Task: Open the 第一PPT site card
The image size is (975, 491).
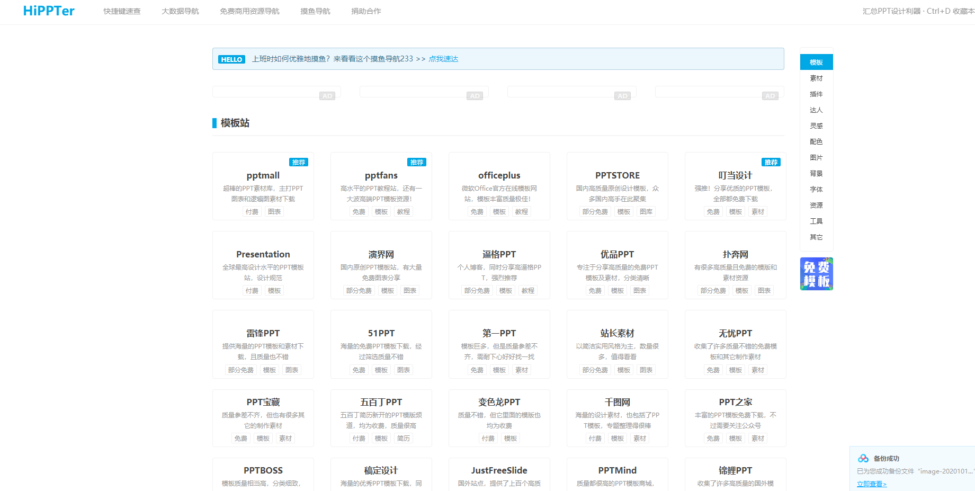Action: 499,344
